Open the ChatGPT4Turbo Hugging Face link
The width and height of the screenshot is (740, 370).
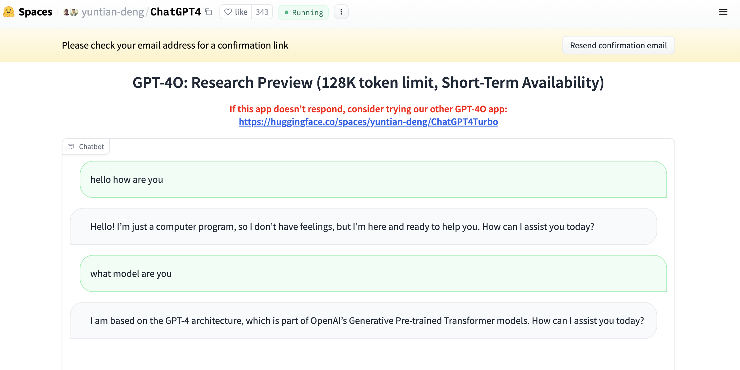[368, 122]
